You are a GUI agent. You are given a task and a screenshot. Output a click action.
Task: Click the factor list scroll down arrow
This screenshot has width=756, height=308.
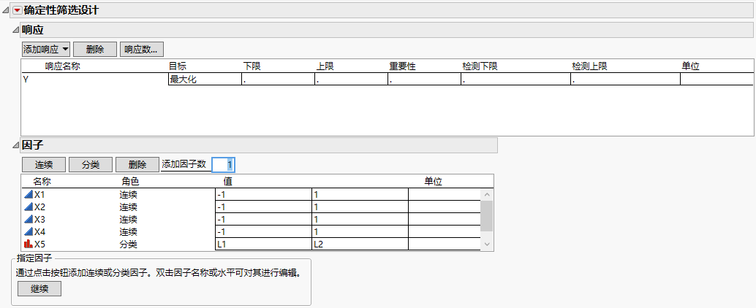pos(487,245)
